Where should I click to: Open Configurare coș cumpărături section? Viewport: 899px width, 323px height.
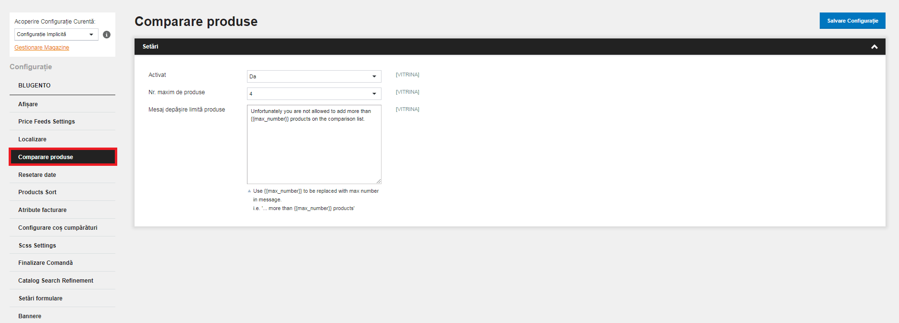(x=62, y=228)
